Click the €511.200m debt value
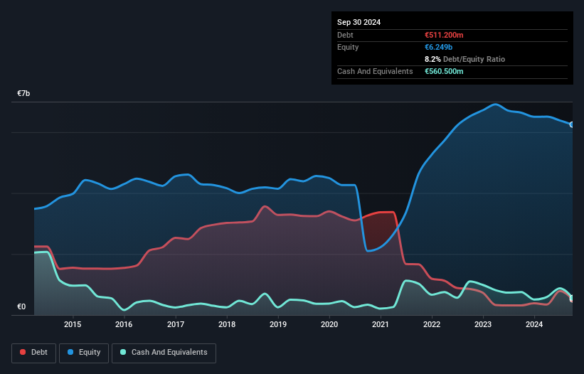This screenshot has width=584, height=374. (x=444, y=35)
